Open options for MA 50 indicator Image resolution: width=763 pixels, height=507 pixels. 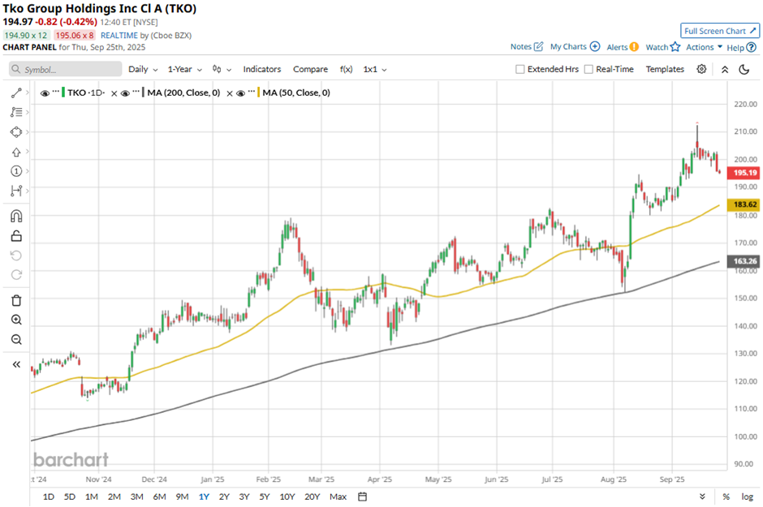coord(251,91)
